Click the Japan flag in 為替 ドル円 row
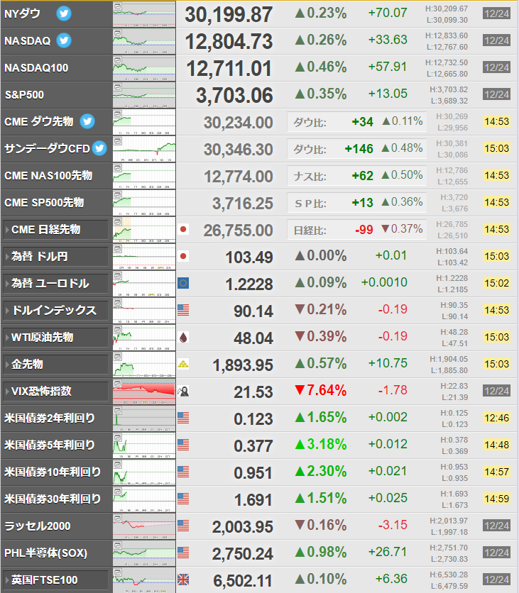Image resolution: width=519 pixels, height=593 pixels. tap(183, 256)
